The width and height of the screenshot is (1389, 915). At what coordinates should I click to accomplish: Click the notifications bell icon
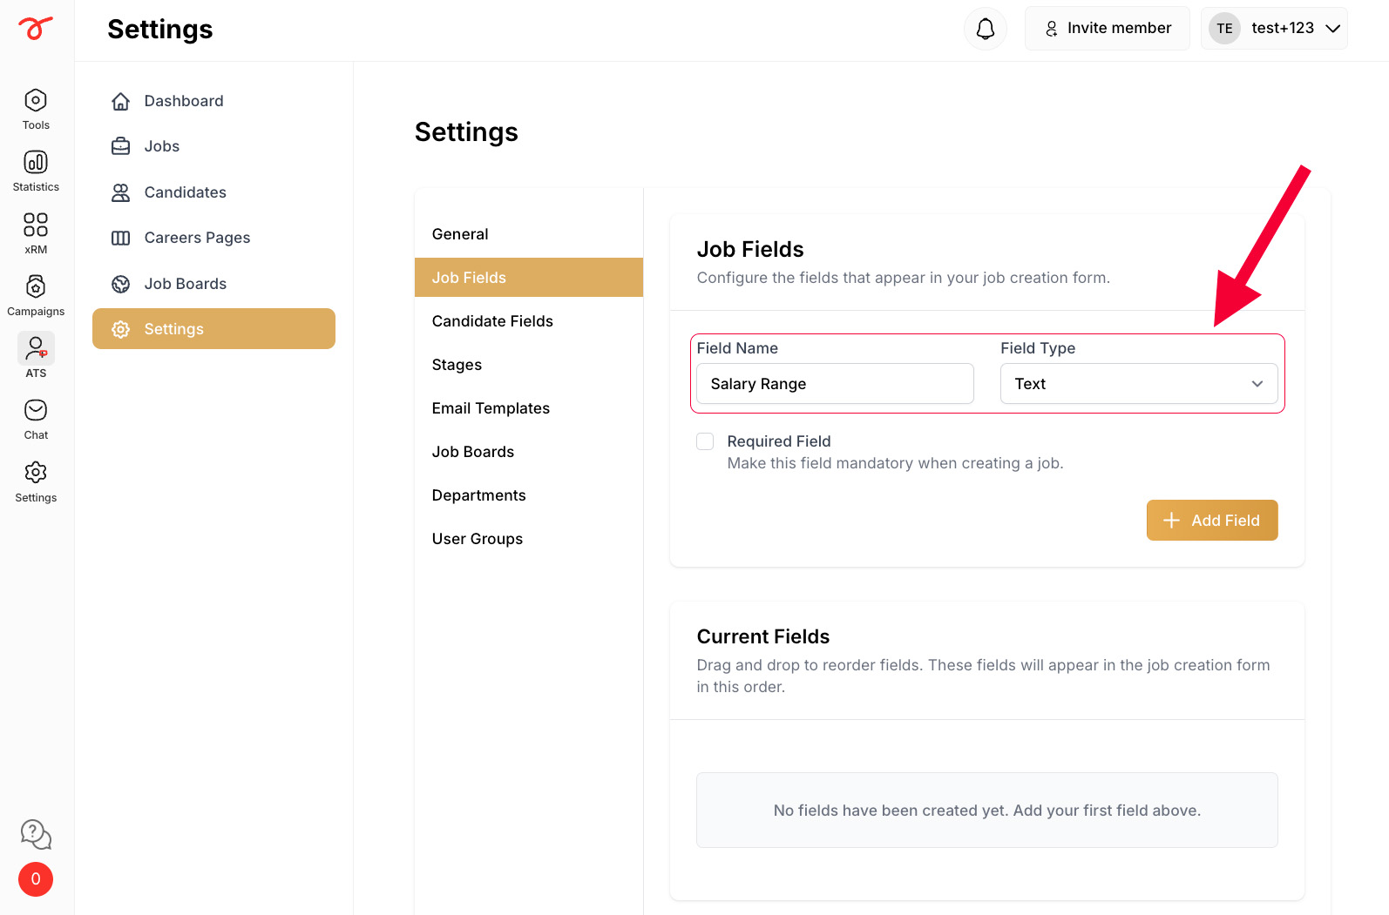pyautogui.click(x=986, y=29)
